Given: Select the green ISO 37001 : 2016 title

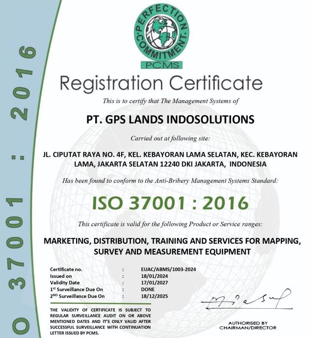Looking at the screenshot, I should tap(170, 203).
